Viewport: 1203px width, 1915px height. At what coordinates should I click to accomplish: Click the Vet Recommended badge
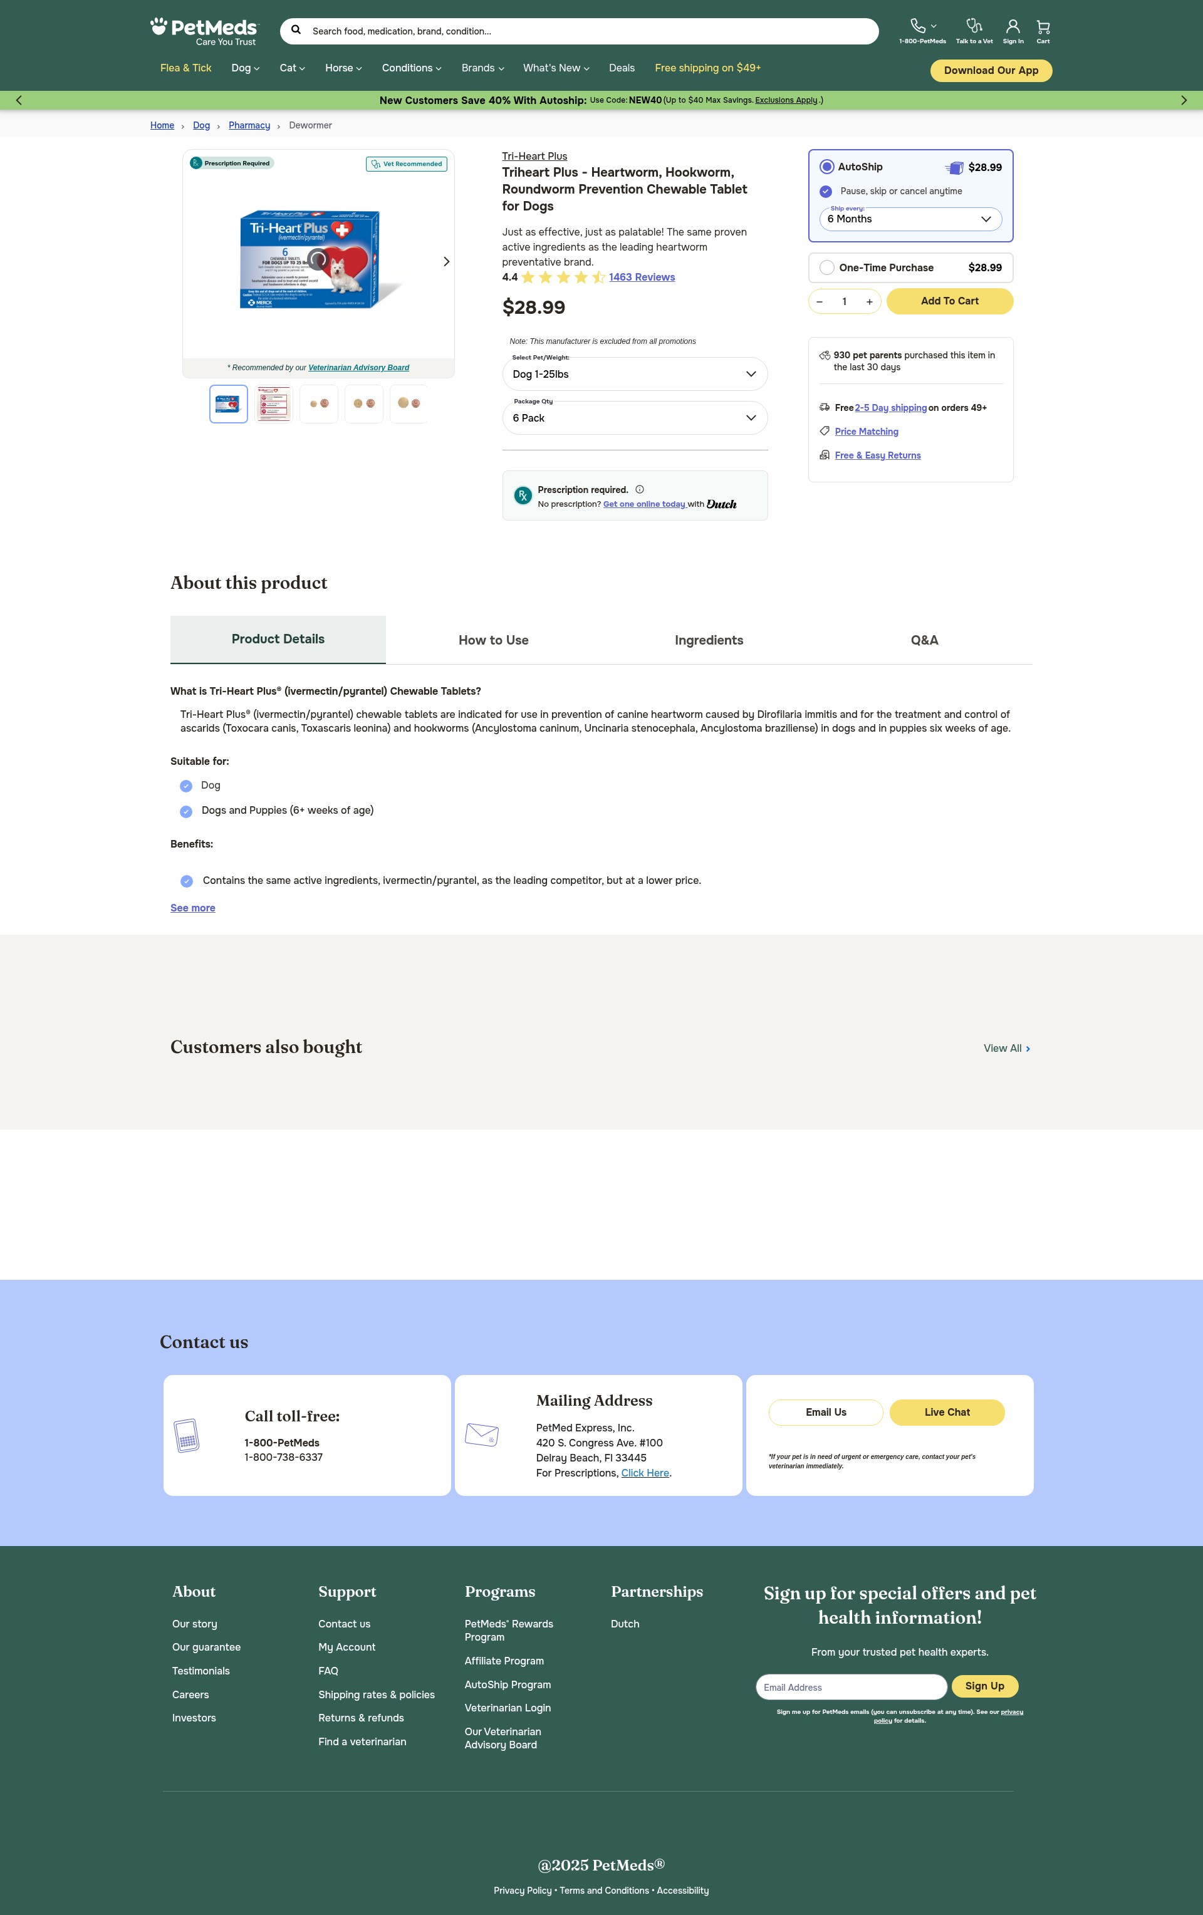click(x=407, y=164)
